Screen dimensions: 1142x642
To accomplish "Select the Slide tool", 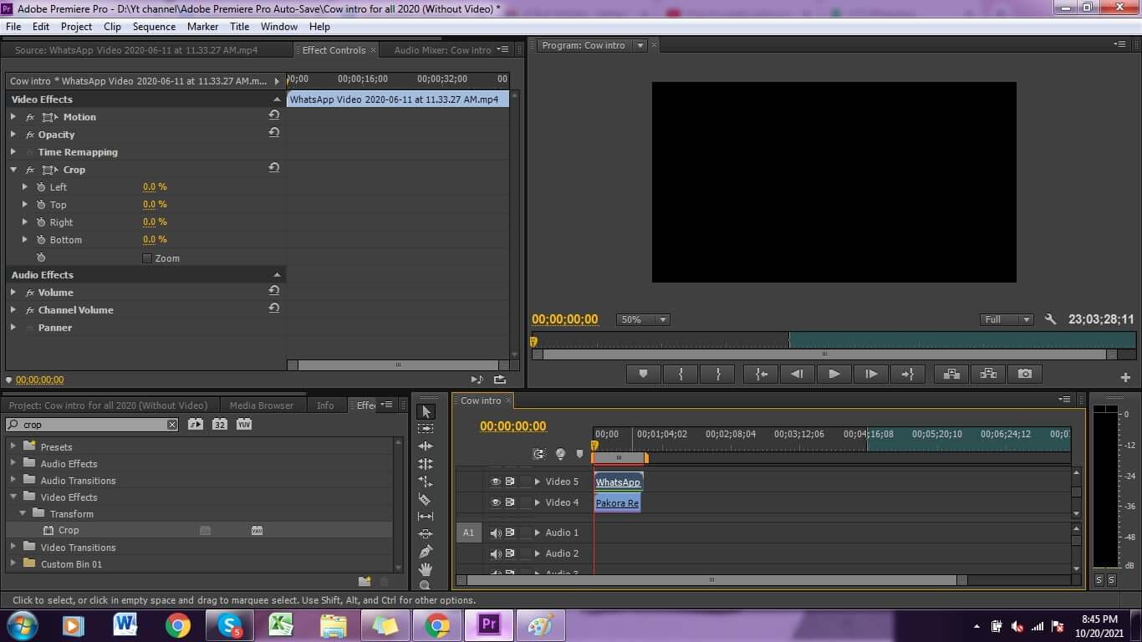I will tap(426, 533).
